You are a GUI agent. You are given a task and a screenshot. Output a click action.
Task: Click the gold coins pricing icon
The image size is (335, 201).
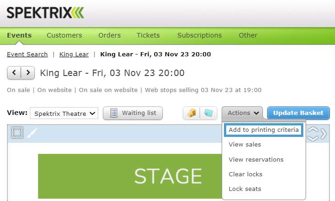click(x=191, y=113)
